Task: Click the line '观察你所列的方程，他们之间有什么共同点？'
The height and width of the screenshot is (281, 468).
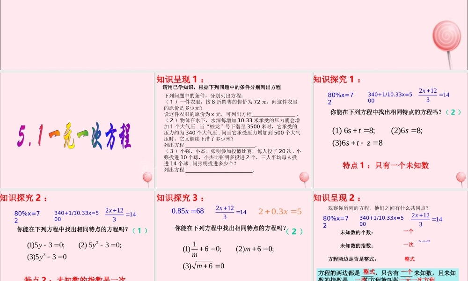Action: click(x=379, y=208)
